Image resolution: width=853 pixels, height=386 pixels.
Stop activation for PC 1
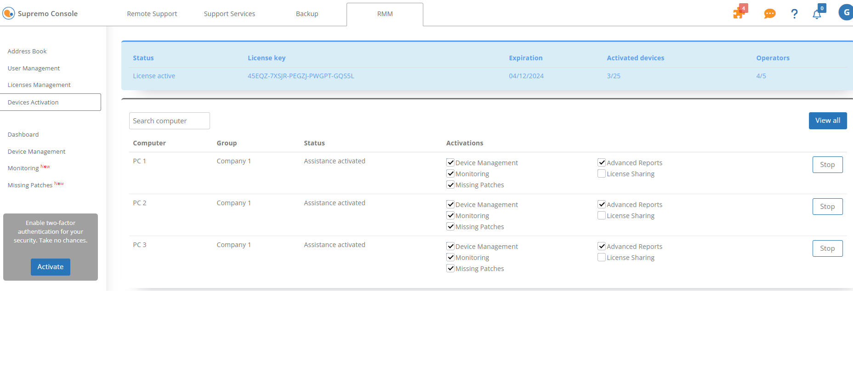pyautogui.click(x=827, y=165)
